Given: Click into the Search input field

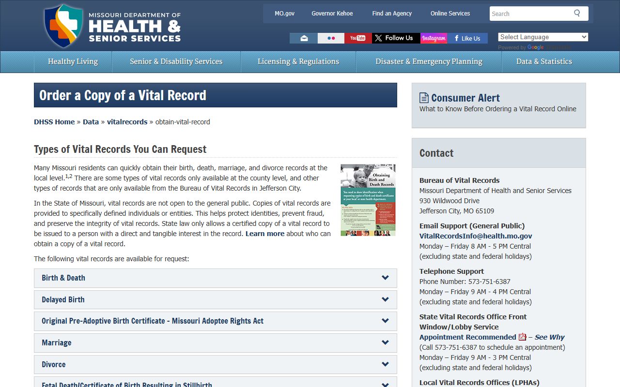Looking at the screenshot, I should coord(530,14).
